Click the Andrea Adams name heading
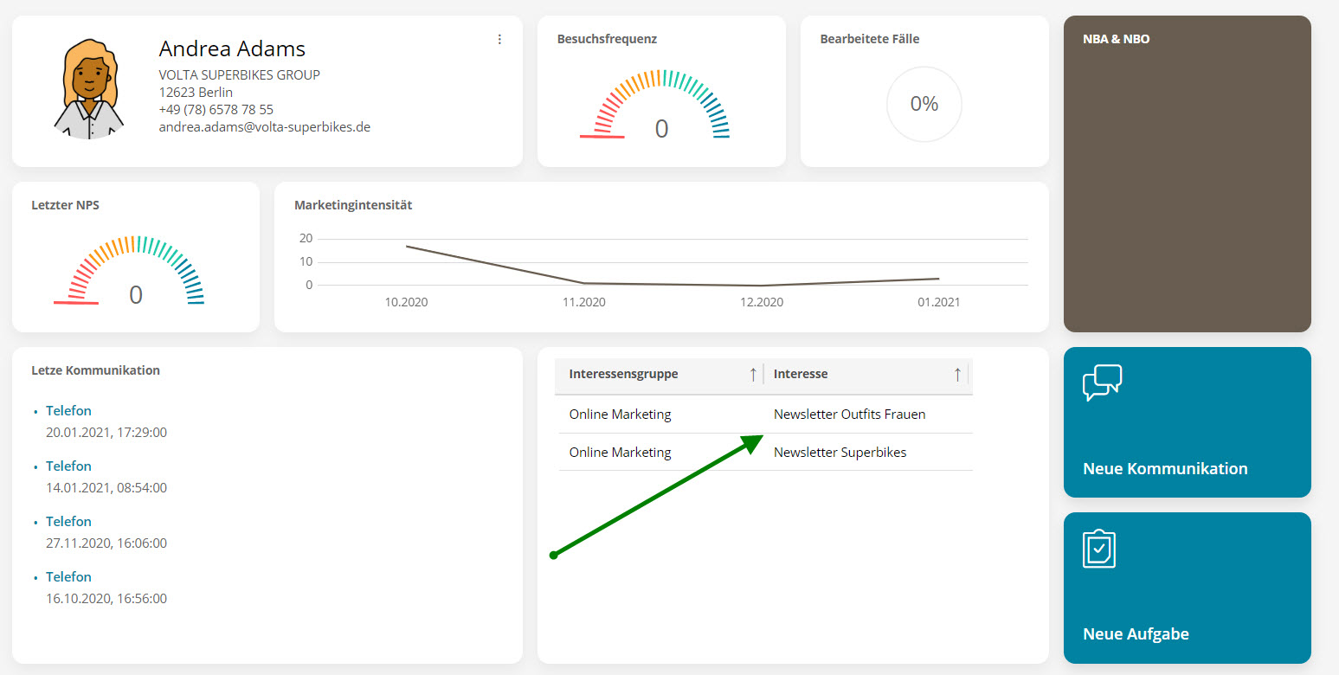The height and width of the screenshot is (675, 1339). coord(232,48)
